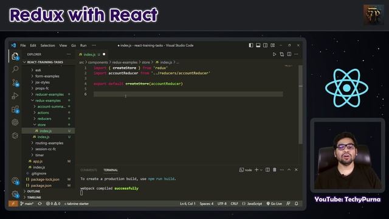The width and height of the screenshot is (389, 219).
Task: Close the terminal panel
Action: coord(296,170)
